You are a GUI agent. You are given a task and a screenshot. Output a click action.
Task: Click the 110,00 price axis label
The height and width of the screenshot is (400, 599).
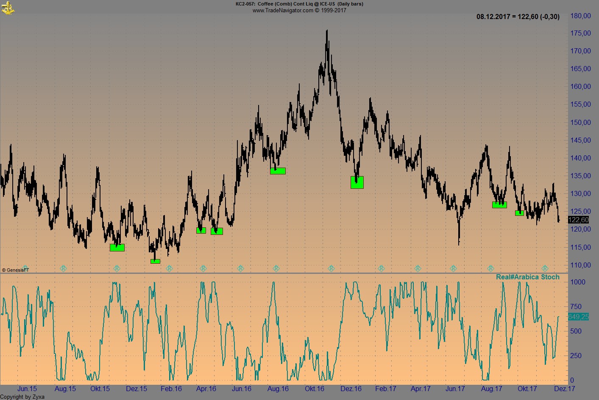click(x=581, y=265)
